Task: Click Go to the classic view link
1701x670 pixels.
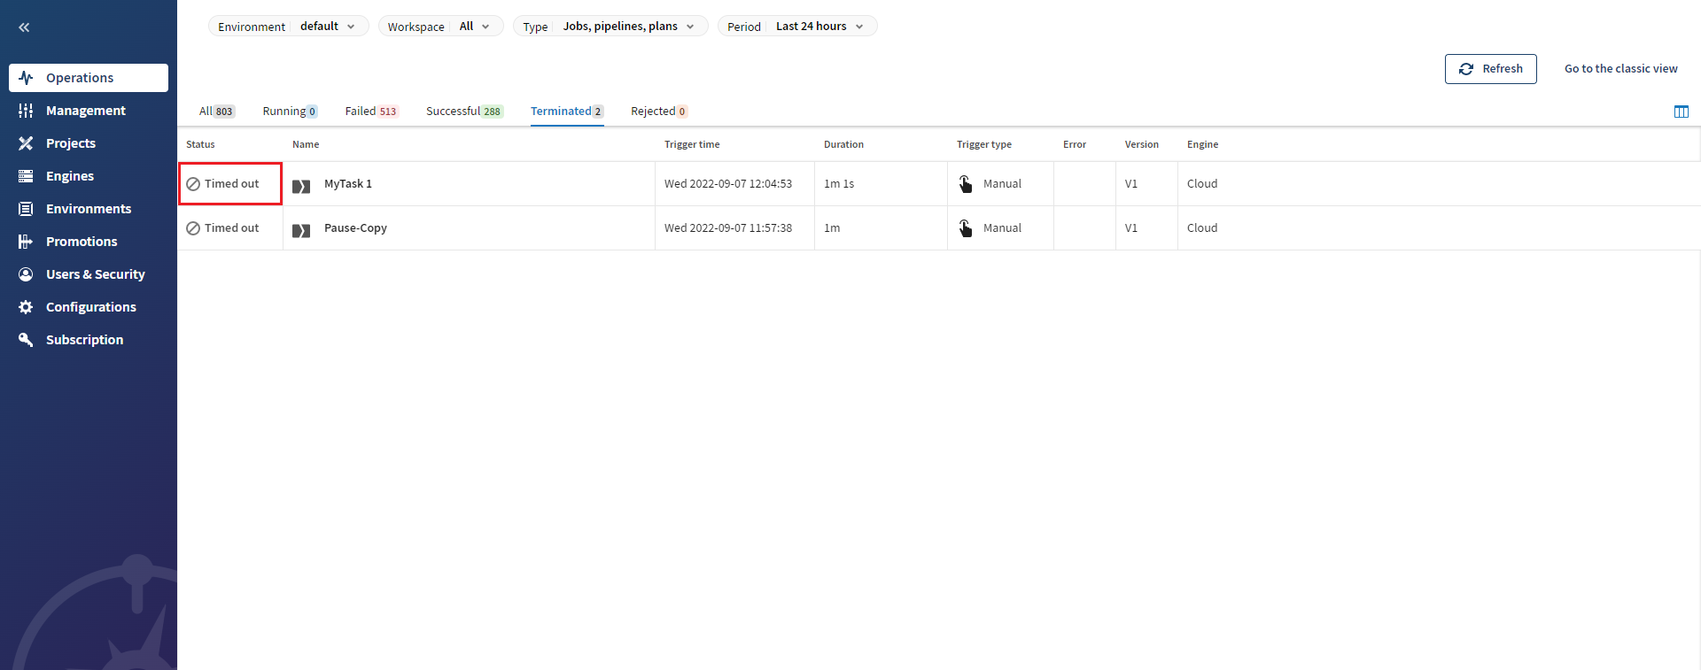Action: [x=1620, y=69]
